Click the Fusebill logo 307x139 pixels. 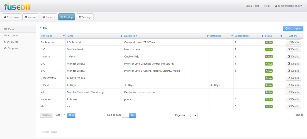(x=17, y=6)
